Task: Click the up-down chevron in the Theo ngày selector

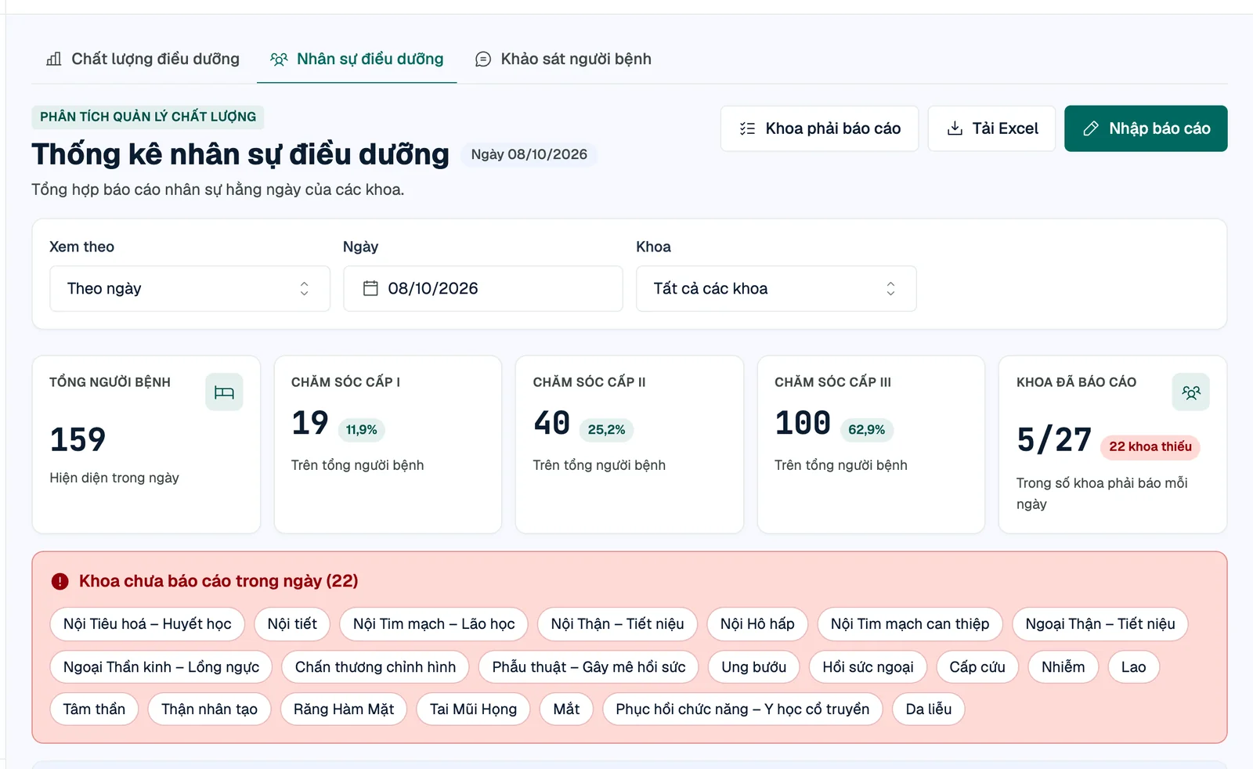Action: tap(304, 288)
